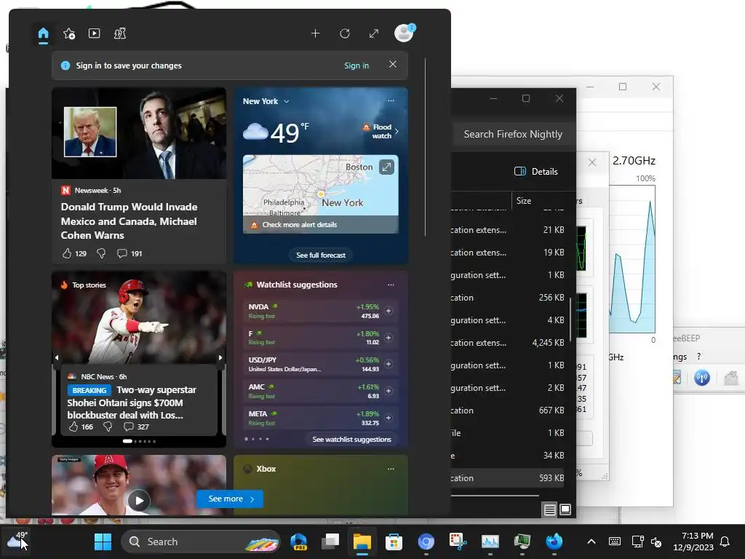Show hidden system tray icons
The image size is (745, 559).
[x=591, y=542]
